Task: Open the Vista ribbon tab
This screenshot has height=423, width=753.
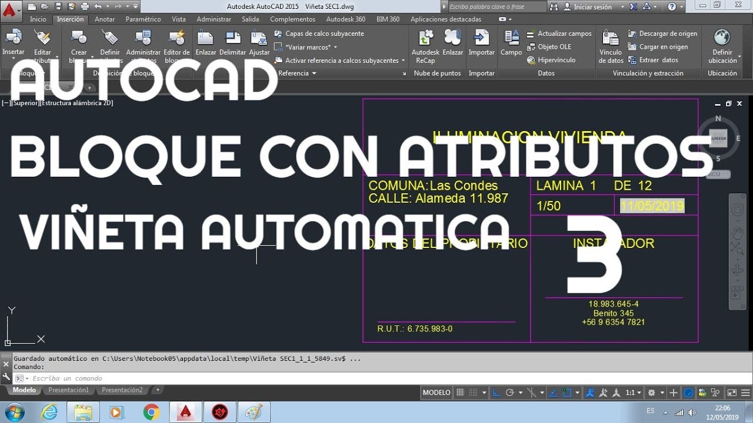Action: coord(178,19)
